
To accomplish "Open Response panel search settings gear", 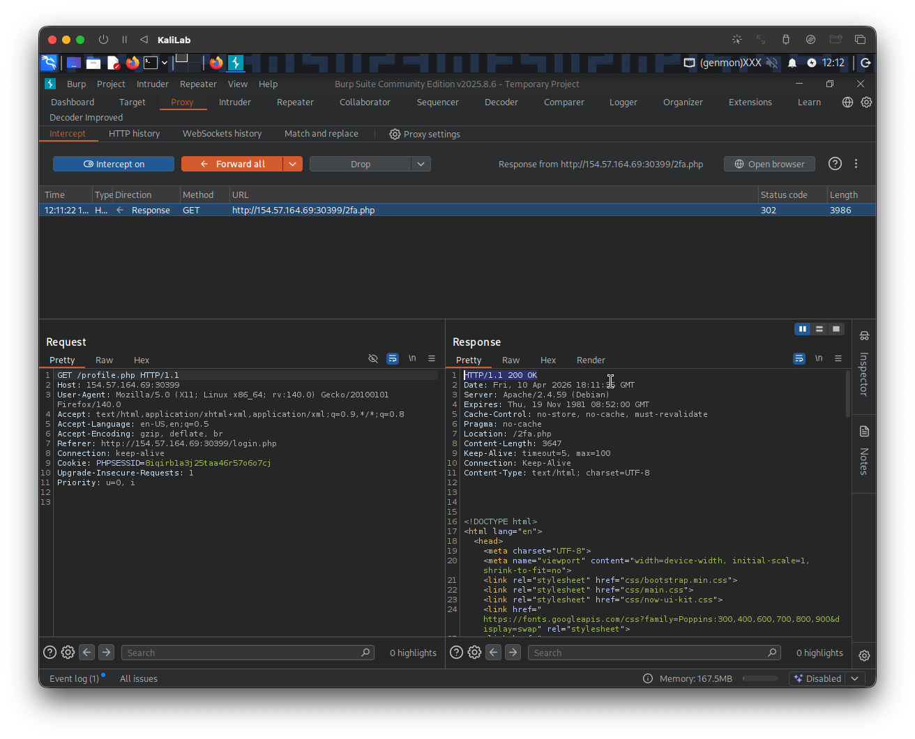I will 474,653.
